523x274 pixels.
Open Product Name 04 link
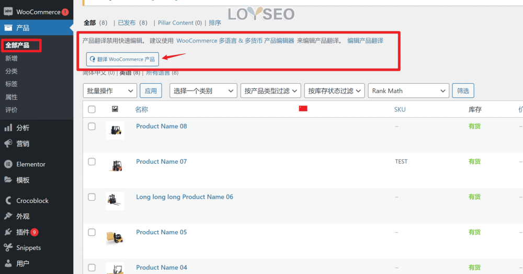tap(162, 268)
